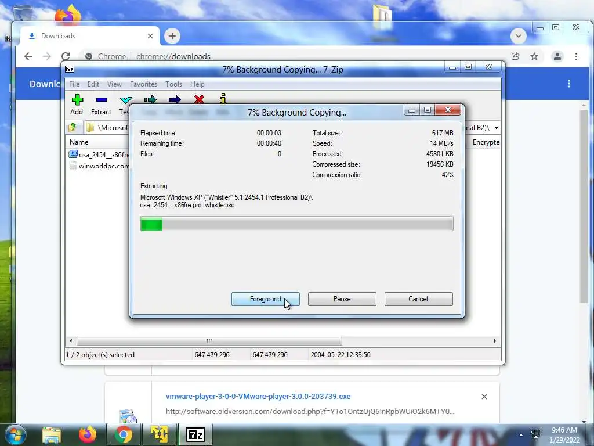Cancel the copying operation

419,299
